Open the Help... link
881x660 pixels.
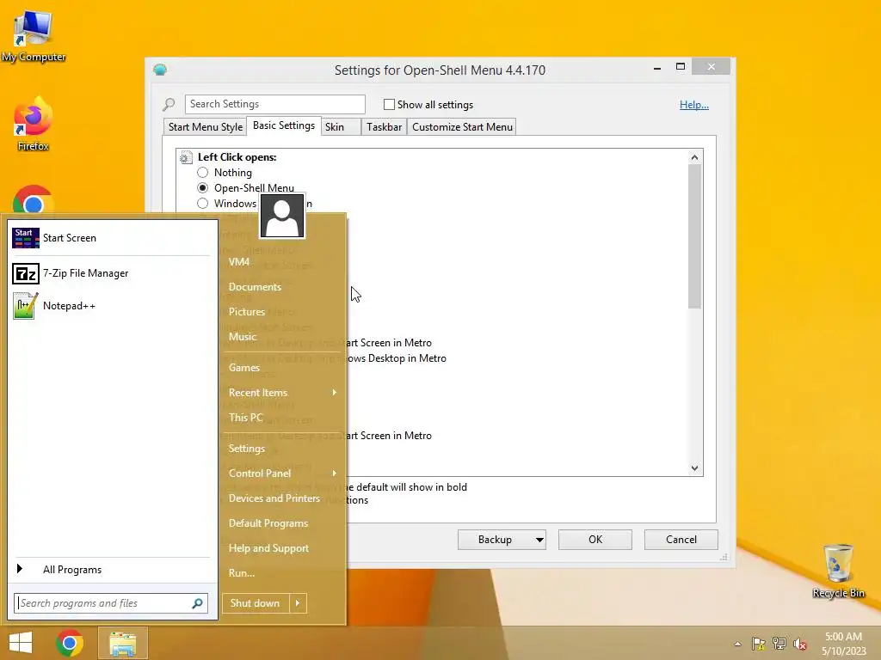tap(694, 105)
